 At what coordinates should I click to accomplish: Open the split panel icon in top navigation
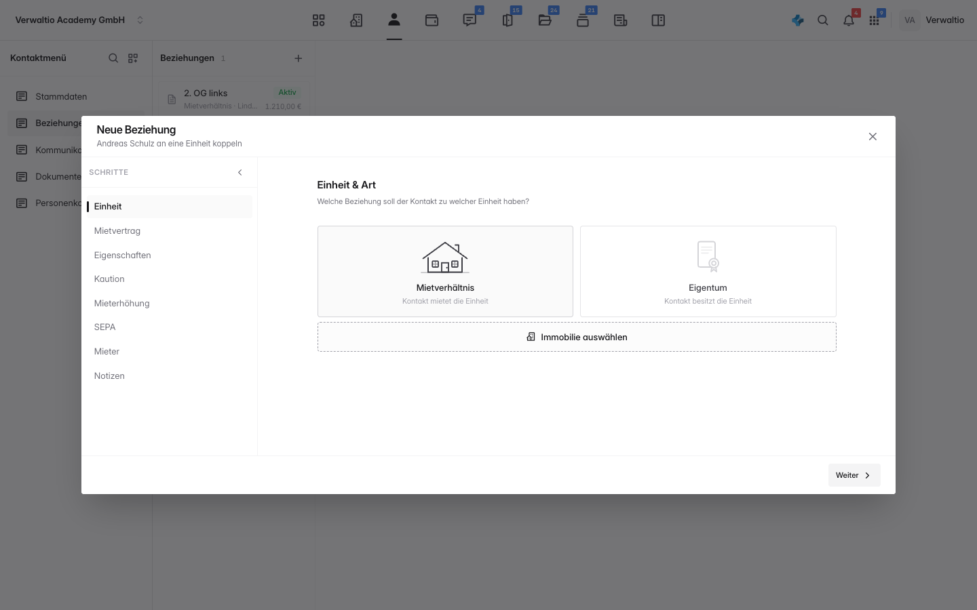click(658, 20)
